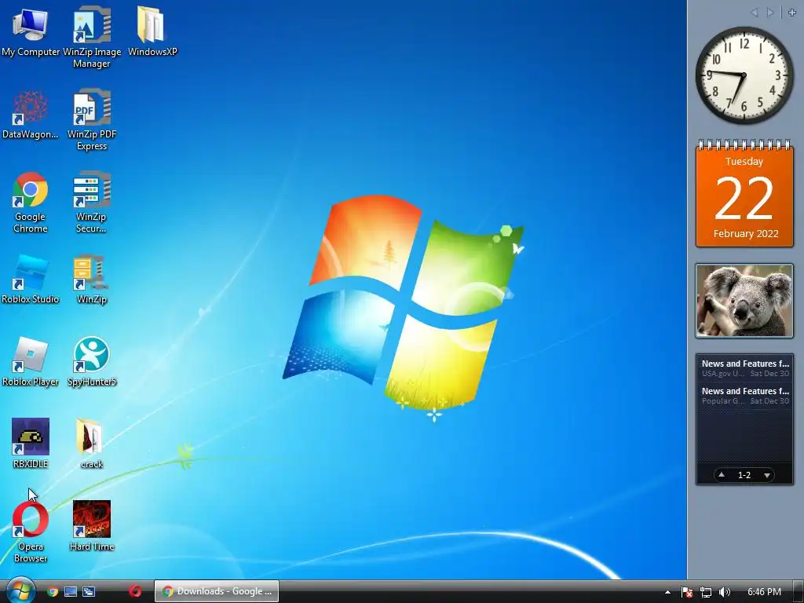Select the plain WinZip desktop shortcut
This screenshot has width=804, height=603.
(x=91, y=280)
